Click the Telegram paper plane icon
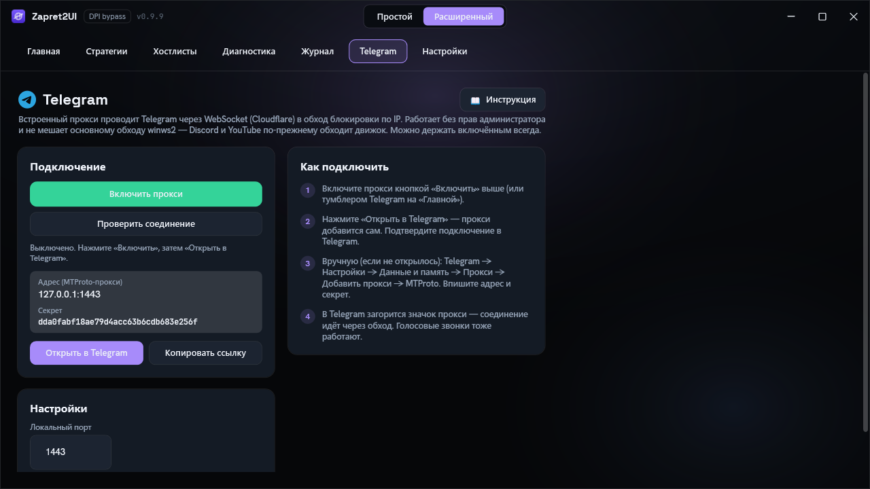870x489 pixels. pos(27,100)
